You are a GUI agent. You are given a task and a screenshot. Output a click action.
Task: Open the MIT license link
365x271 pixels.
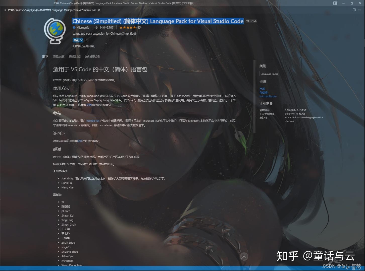[80, 141]
